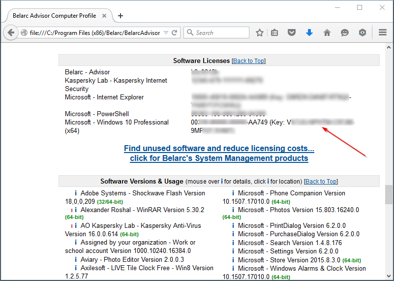Click the vertical scrollbar thumb
Viewport: 394px width, 281px height.
(x=389, y=194)
